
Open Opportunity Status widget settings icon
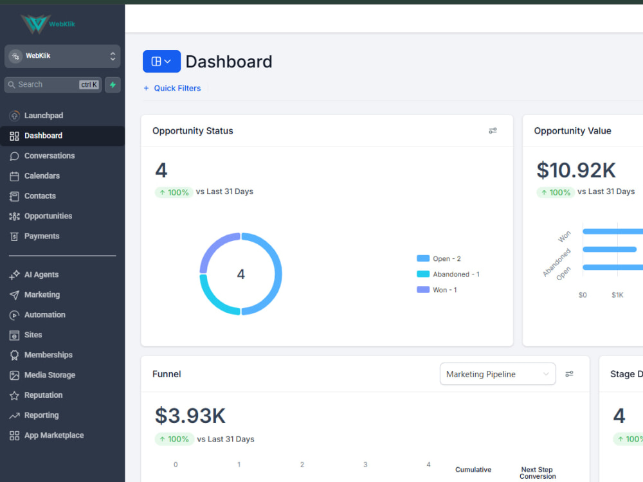[493, 130]
